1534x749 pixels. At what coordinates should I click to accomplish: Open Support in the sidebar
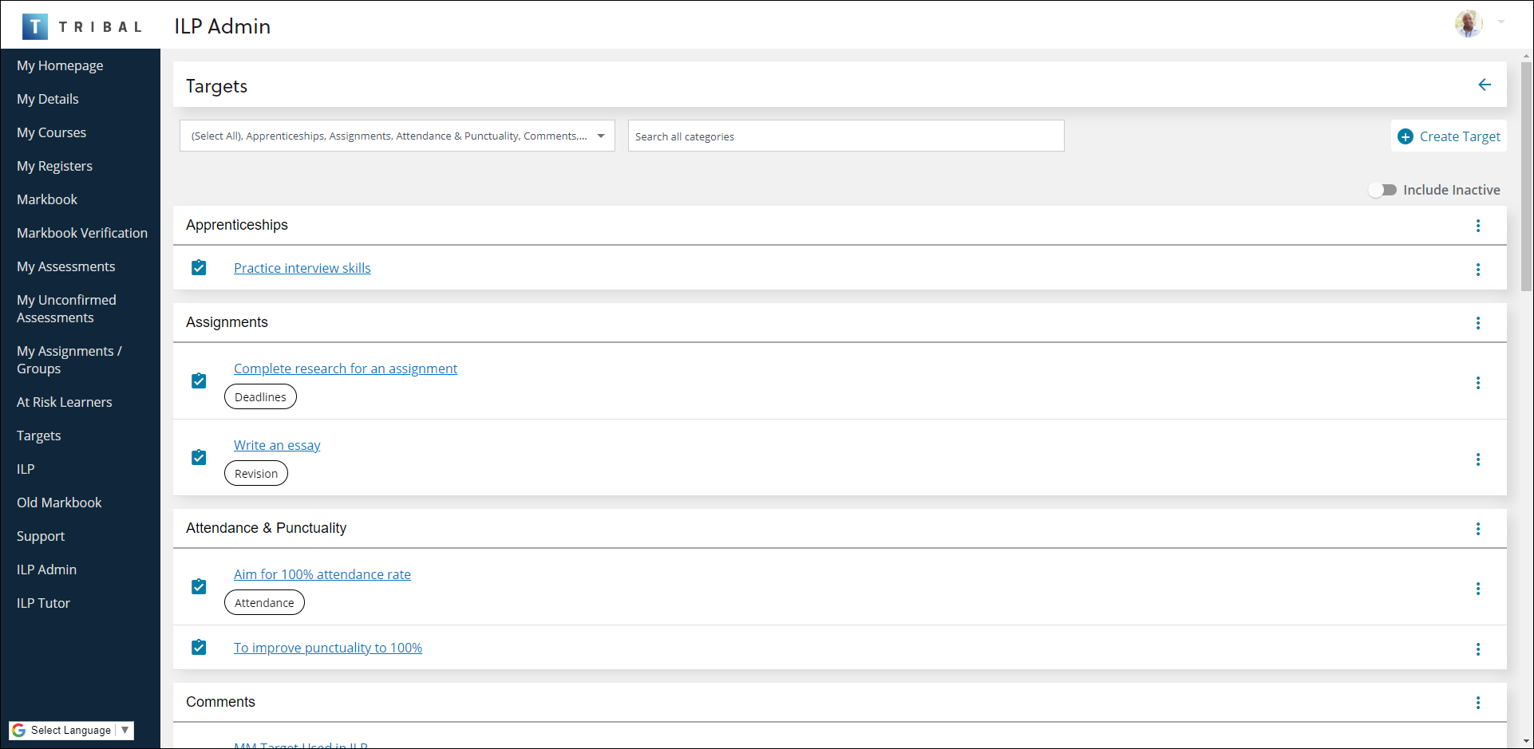41,536
